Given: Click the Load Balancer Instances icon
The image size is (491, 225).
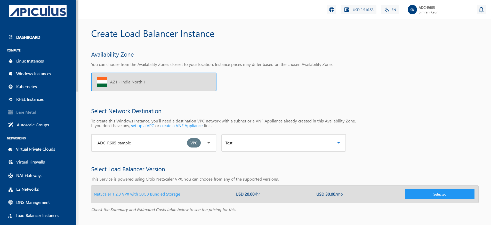Looking at the screenshot, I should (10, 216).
